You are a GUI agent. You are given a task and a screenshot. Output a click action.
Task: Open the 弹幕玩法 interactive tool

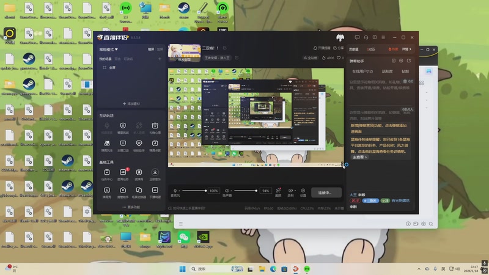click(x=106, y=145)
